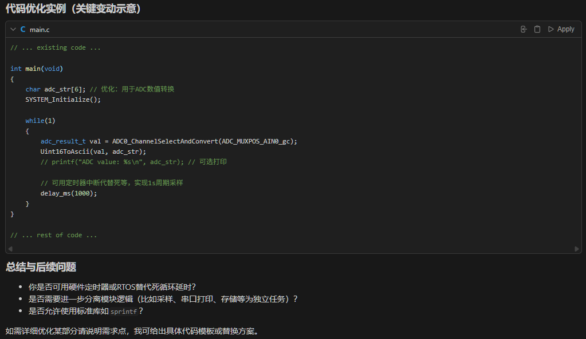Click the inline "sprintf" code span
Screen dimensions: 586x339
[124, 312]
